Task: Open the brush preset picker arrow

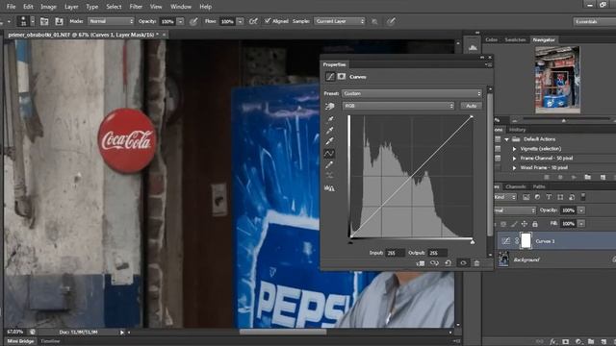Action: pos(33,21)
